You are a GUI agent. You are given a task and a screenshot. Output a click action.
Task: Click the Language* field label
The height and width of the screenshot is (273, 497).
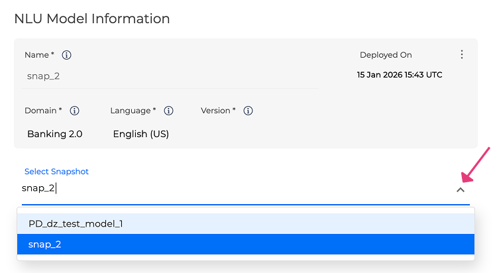click(x=133, y=111)
